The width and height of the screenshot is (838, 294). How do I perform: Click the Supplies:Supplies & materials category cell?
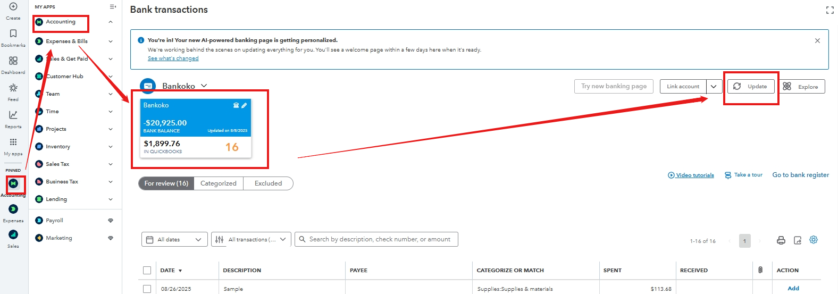click(515, 289)
